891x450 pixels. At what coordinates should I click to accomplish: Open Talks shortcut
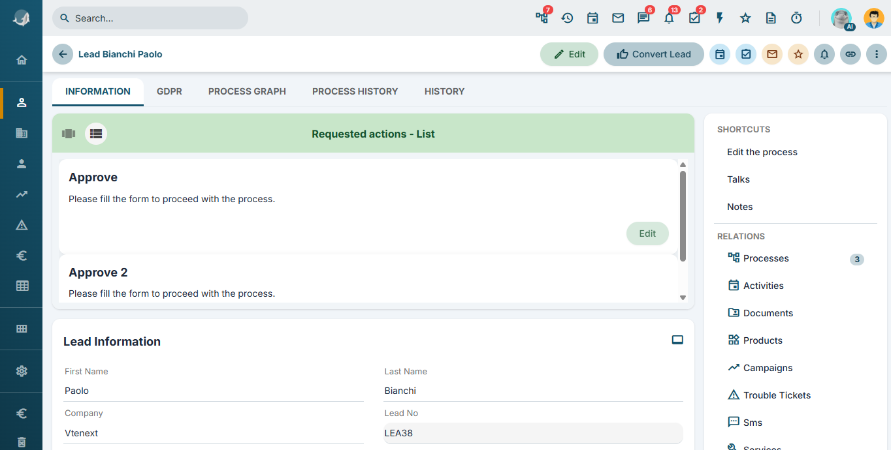[738, 179]
